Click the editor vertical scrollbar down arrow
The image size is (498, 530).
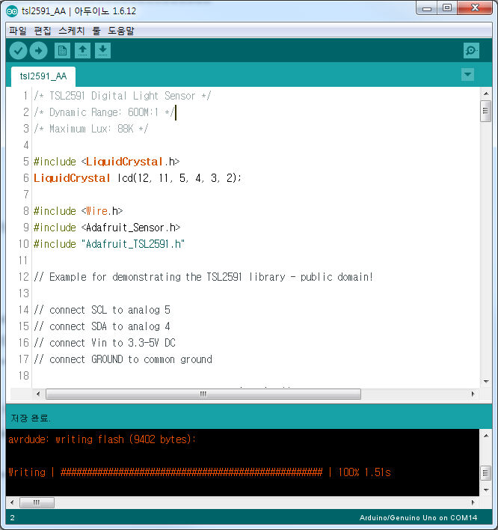point(486,381)
